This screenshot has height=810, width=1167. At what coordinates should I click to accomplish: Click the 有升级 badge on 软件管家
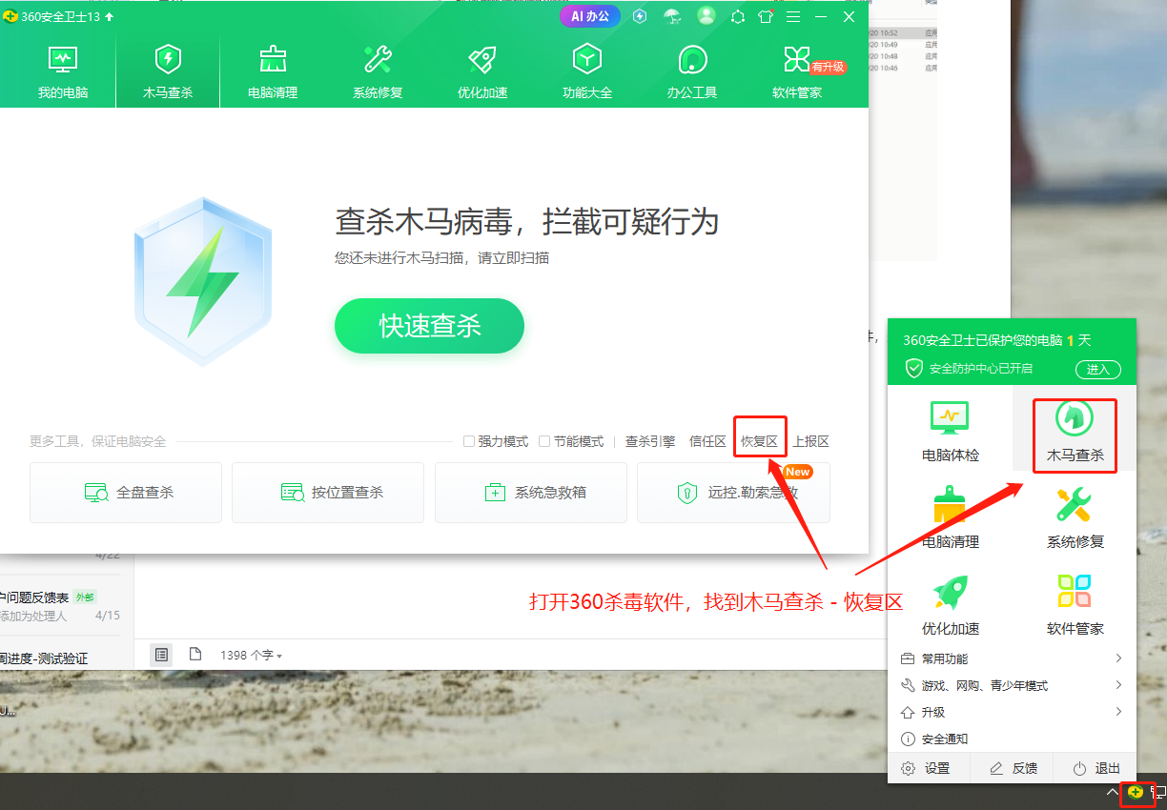[828, 67]
